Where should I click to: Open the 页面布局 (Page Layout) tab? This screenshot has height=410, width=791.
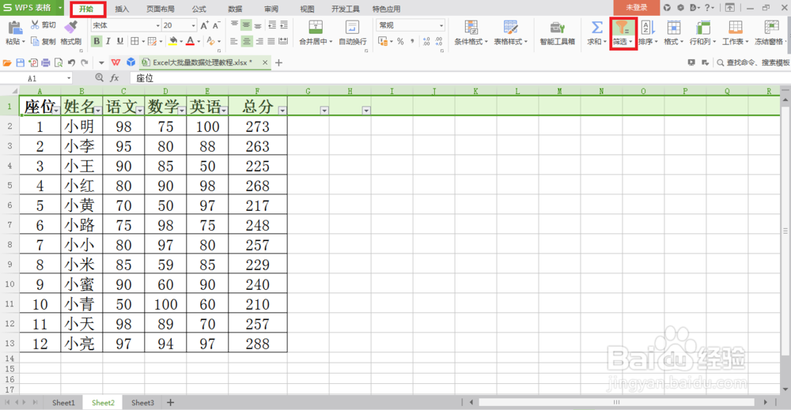click(x=161, y=9)
